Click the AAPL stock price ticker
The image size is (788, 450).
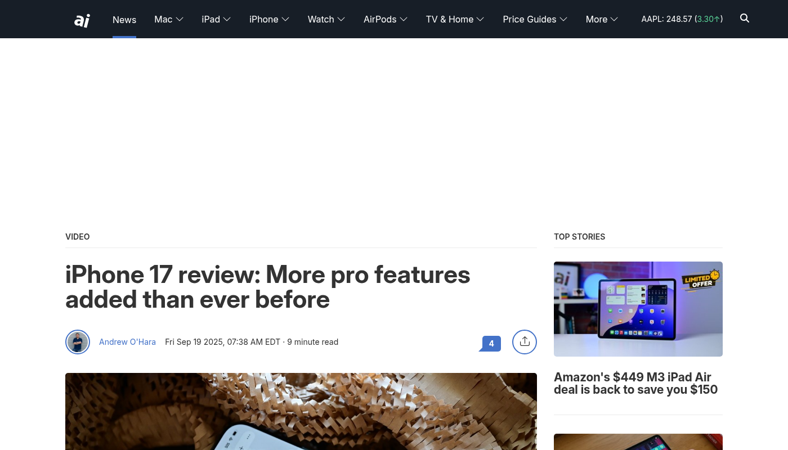coord(682,19)
